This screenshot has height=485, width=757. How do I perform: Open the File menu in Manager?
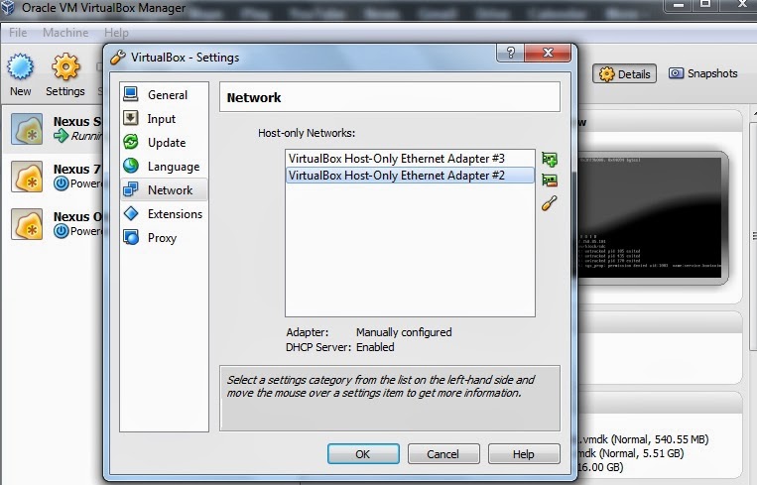tap(18, 33)
